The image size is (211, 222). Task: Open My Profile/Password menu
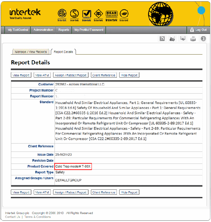click(89, 30)
